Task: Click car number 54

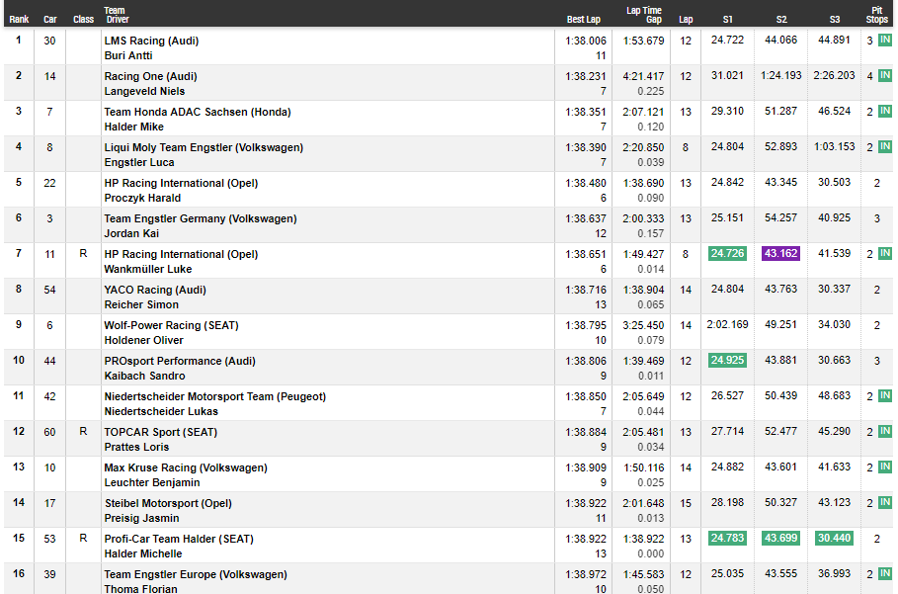Action: pyautogui.click(x=49, y=290)
